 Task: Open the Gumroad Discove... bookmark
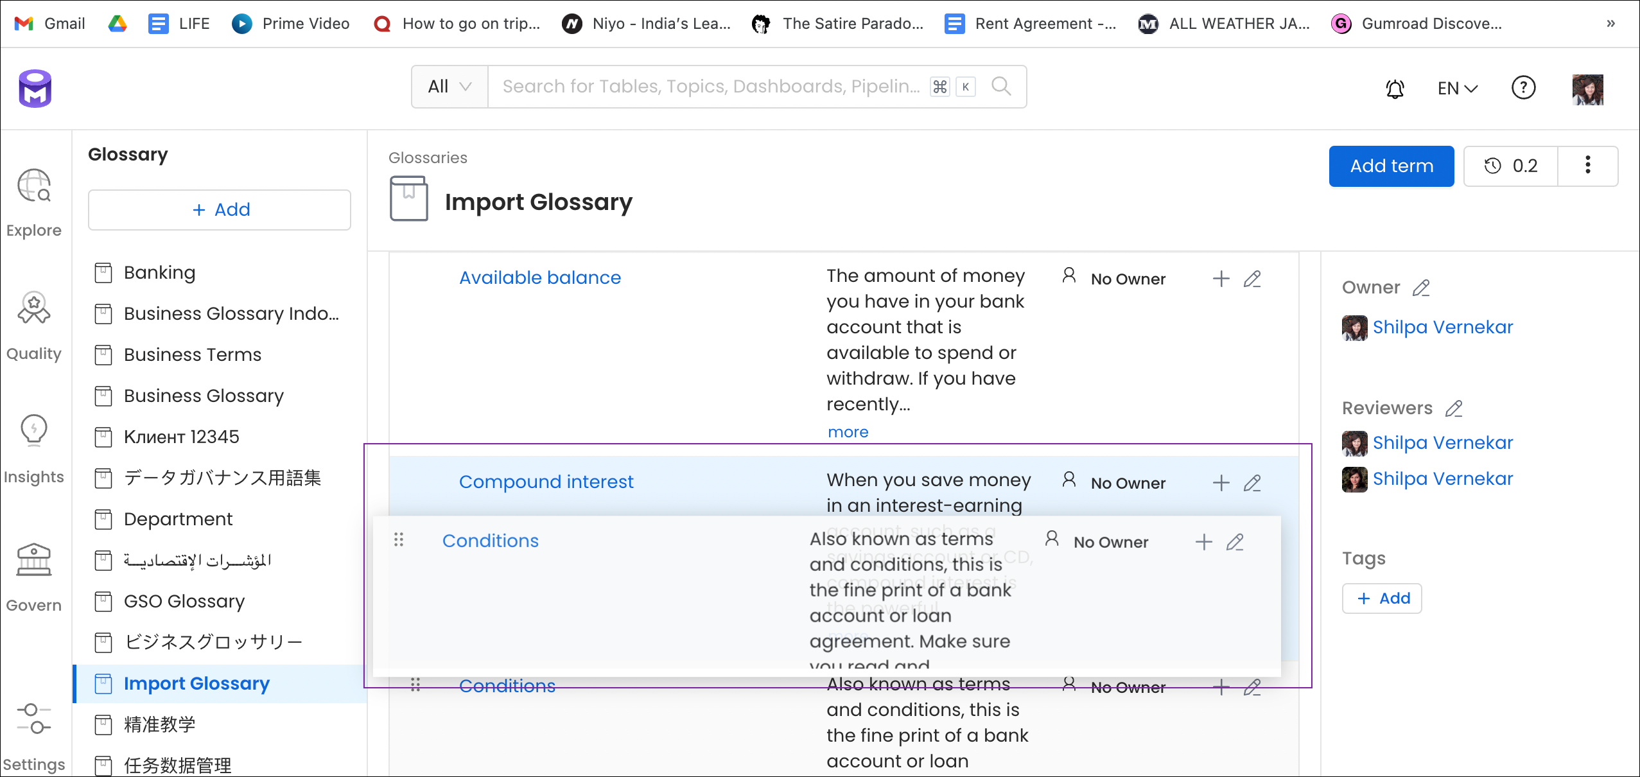coord(1417,24)
